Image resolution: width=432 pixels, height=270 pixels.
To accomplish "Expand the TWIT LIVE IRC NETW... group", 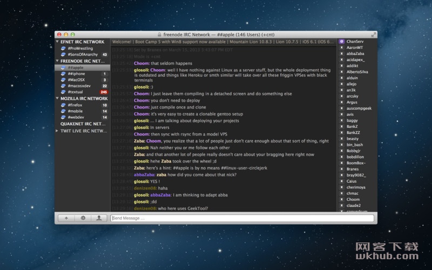I will coord(57,131).
